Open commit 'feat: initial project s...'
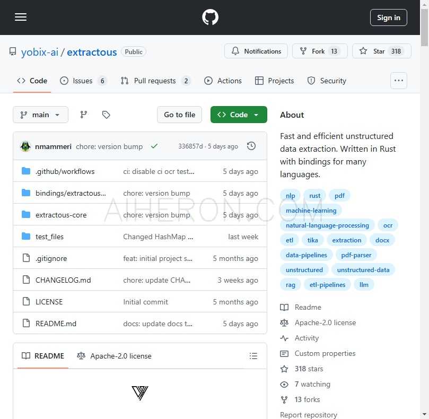 (x=157, y=259)
